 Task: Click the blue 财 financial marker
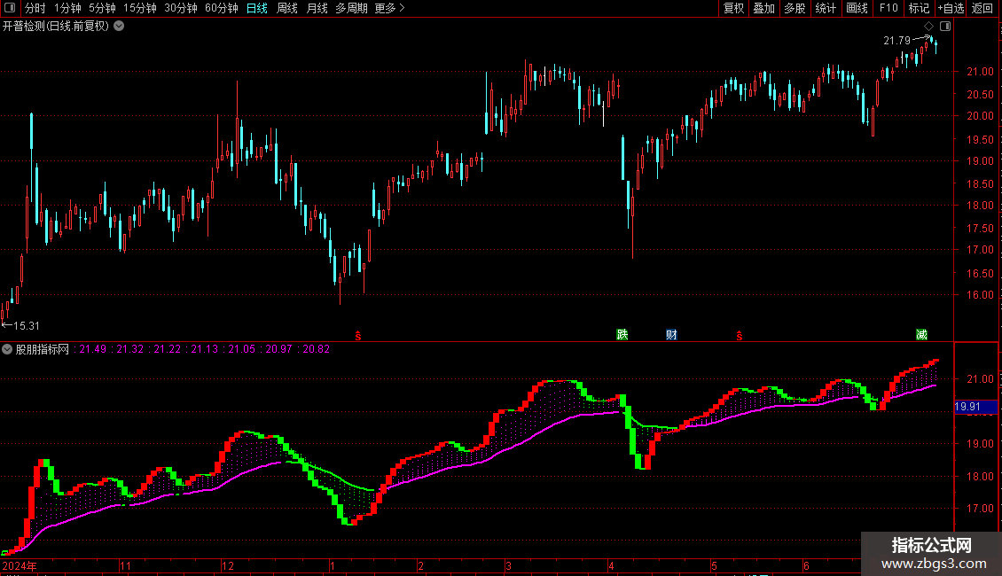point(671,335)
